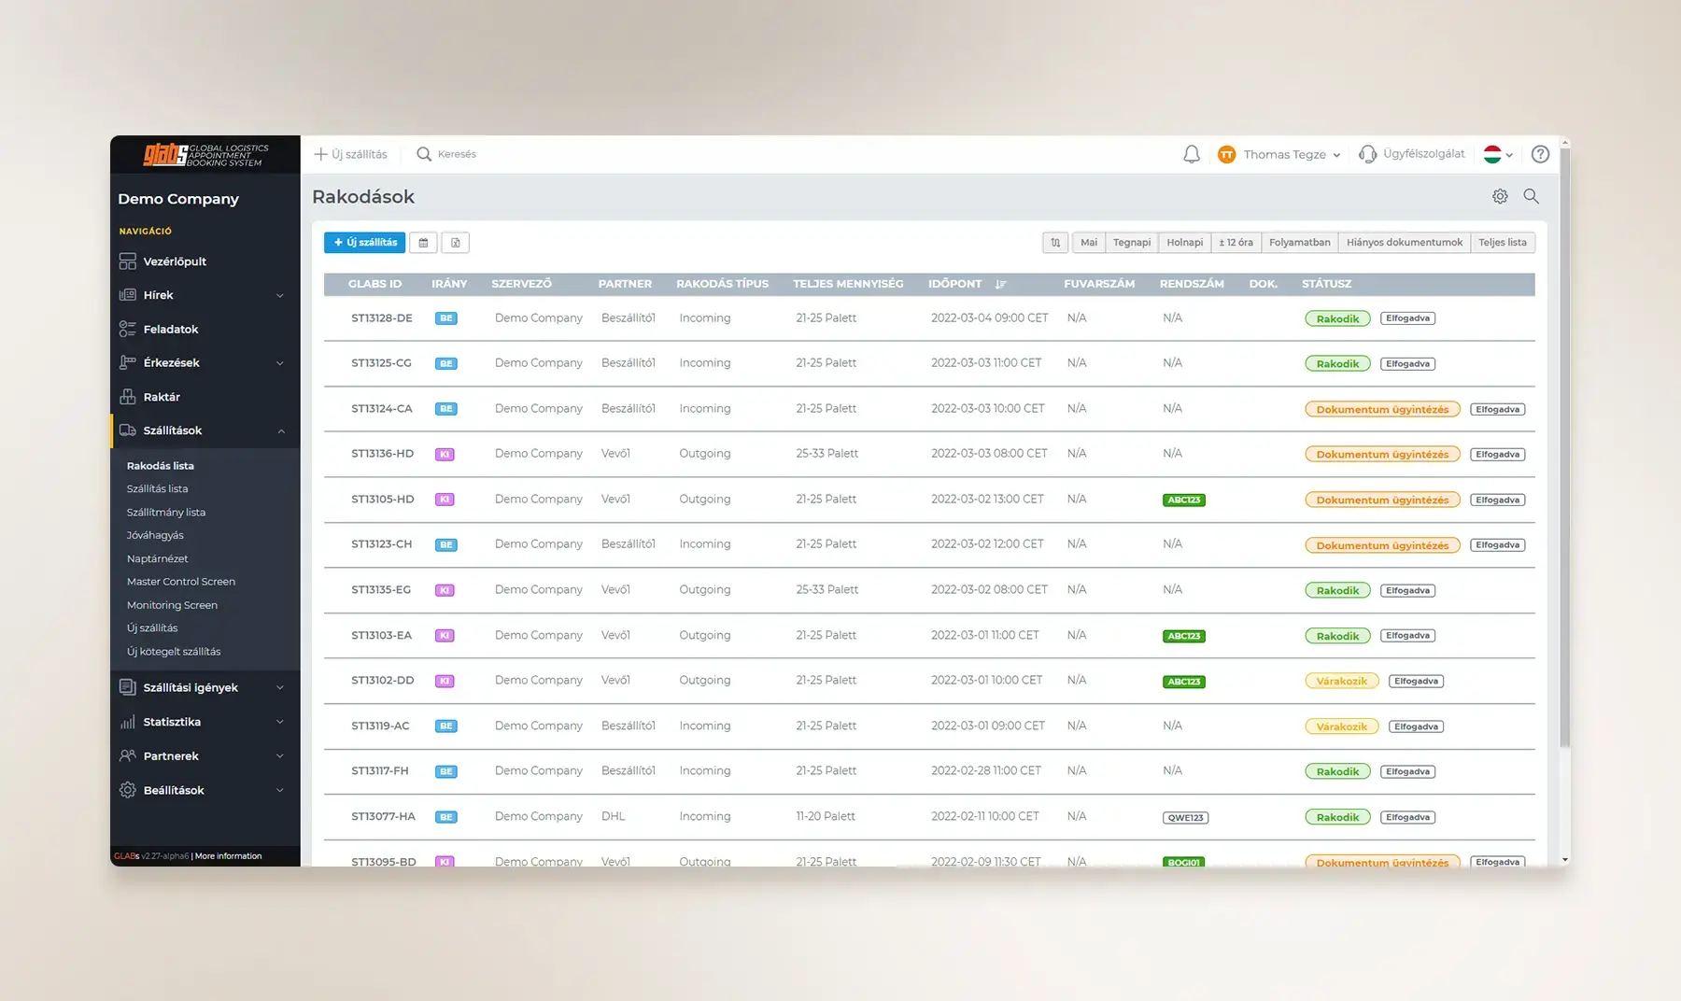Enable the Hiányos dokumentumok filter
Screen dimensions: 1681x1001
tap(1404, 243)
